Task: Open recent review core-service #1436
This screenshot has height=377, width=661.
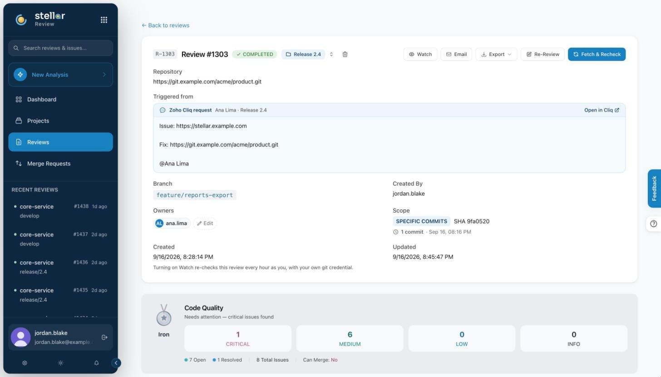Action: (60, 267)
